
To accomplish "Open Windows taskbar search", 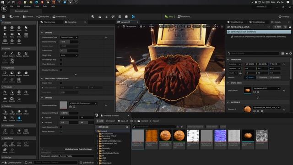I will tap(8, 2).
